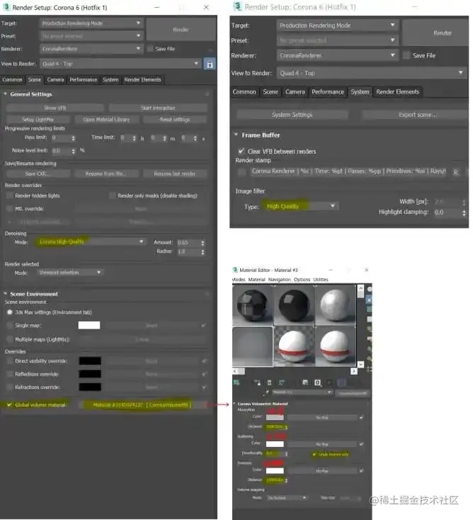
Task: Open Volume mapping Mode dropdown
Action: point(287,497)
